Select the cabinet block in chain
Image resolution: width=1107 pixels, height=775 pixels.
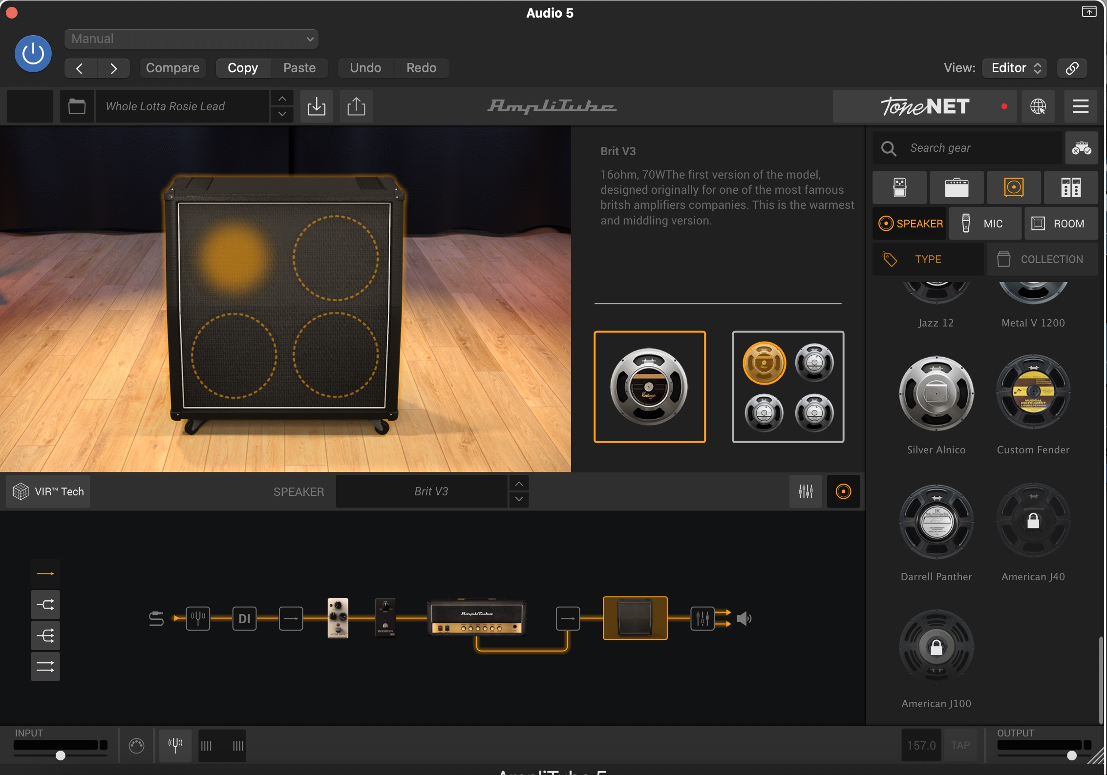(635, 618)
